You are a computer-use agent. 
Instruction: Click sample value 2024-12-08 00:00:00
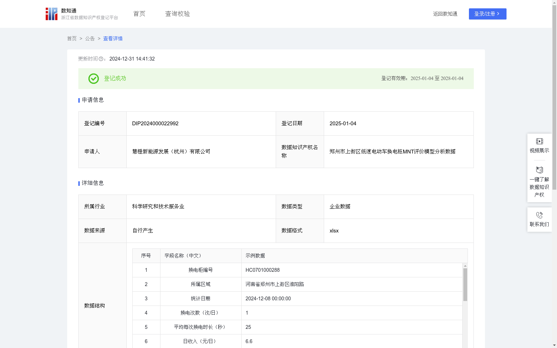(x=268, y=299)
